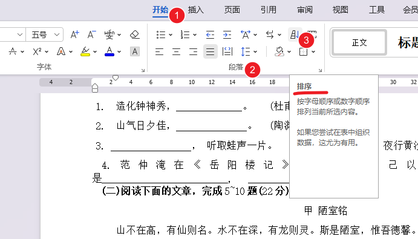Viewport: 418px width, 239px height.
Task: Increase font size with A+ icon
Action: (74, 34)
